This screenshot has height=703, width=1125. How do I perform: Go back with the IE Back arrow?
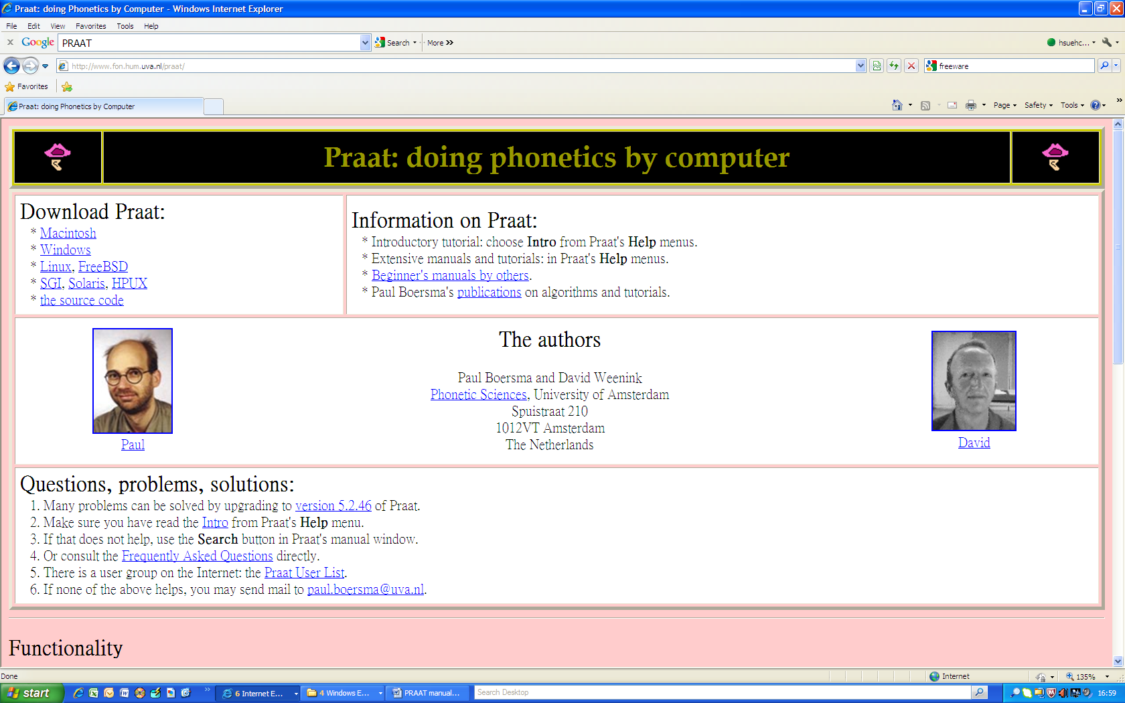pos(11,66)
